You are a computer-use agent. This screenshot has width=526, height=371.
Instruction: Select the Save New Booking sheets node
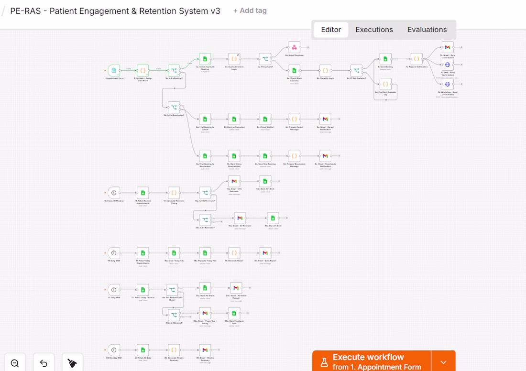[265, 156]
